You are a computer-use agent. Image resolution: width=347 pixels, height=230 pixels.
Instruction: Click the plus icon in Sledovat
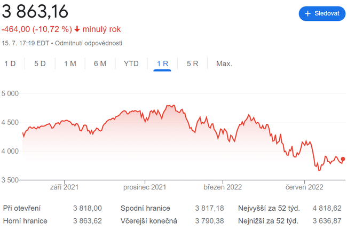307,13
